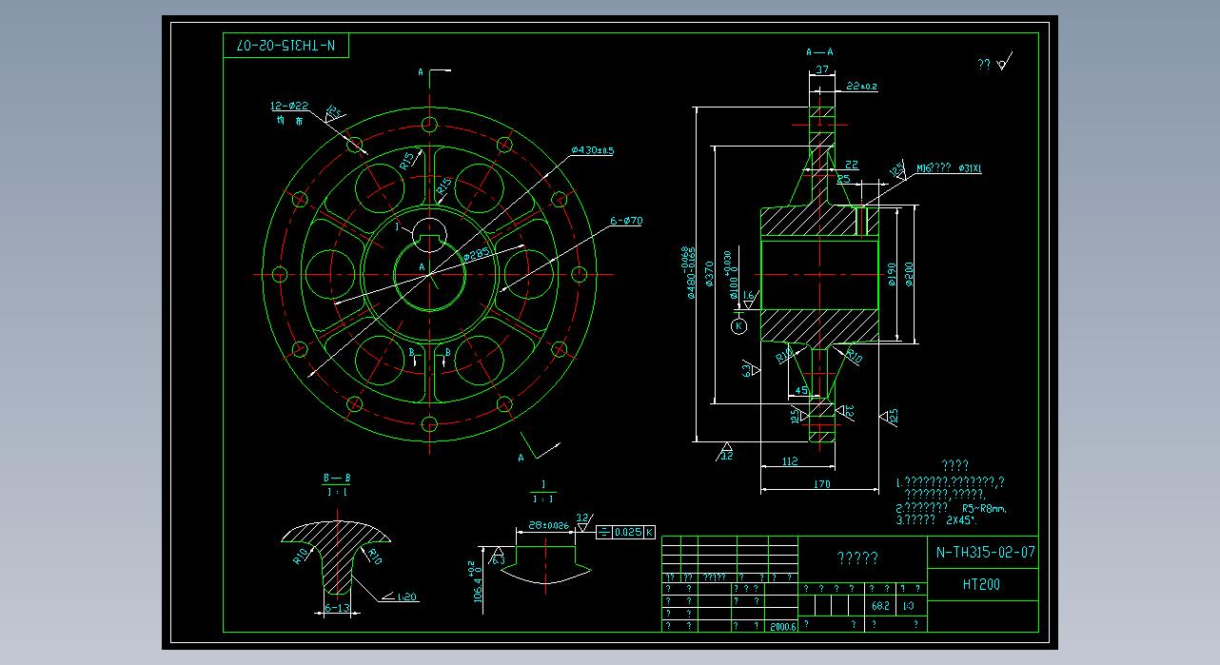Click the ø285 diameter dimension
This screenshot has width=1220, height=665.
pyautogui.click(x=476, y=254)
